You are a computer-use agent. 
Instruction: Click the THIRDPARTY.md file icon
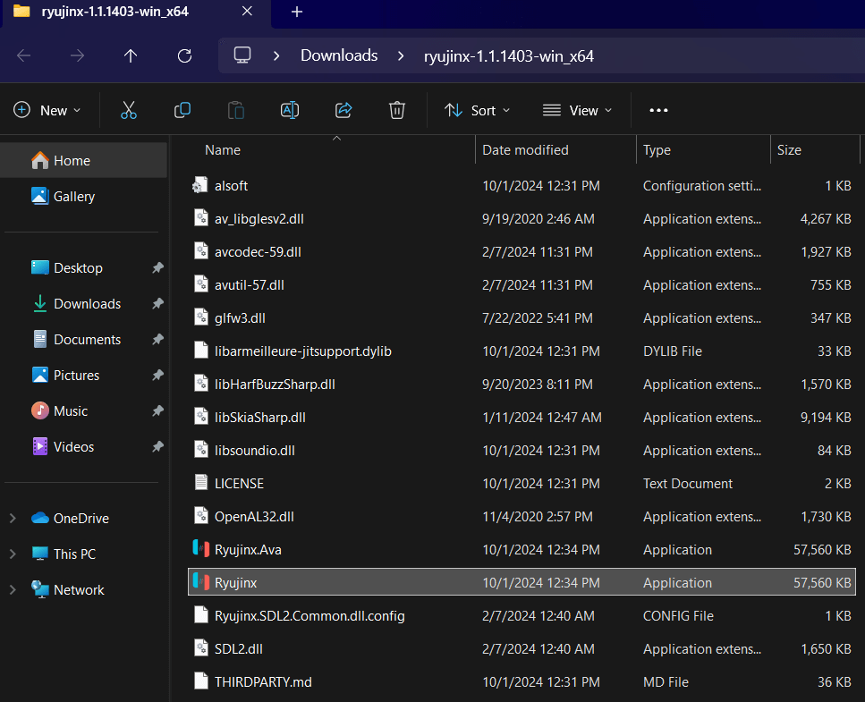(x=201, y=681)
